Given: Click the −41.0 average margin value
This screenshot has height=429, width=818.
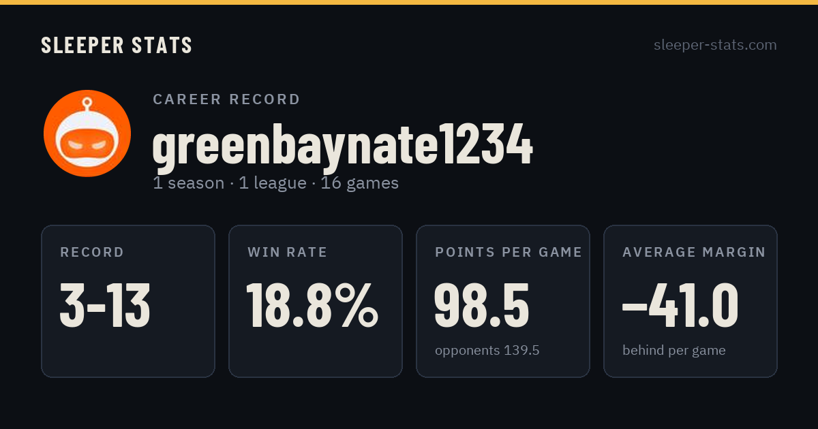Looking at the screenshot, I should [680, 305].
